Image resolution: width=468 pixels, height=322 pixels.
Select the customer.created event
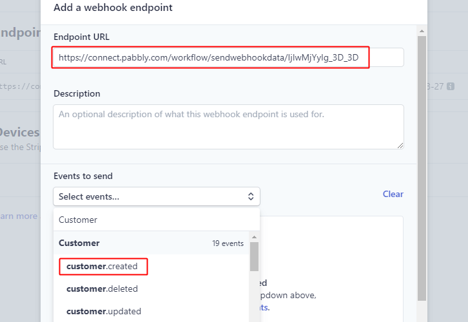(102, 266)
